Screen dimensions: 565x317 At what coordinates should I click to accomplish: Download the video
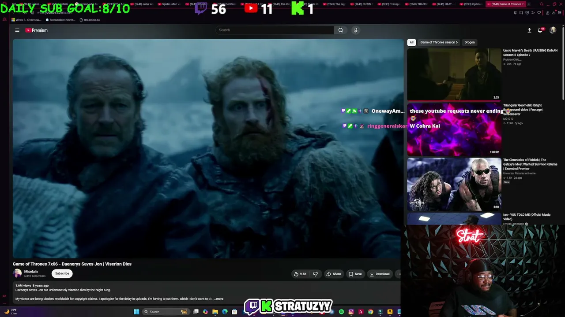tap(380, 274)
